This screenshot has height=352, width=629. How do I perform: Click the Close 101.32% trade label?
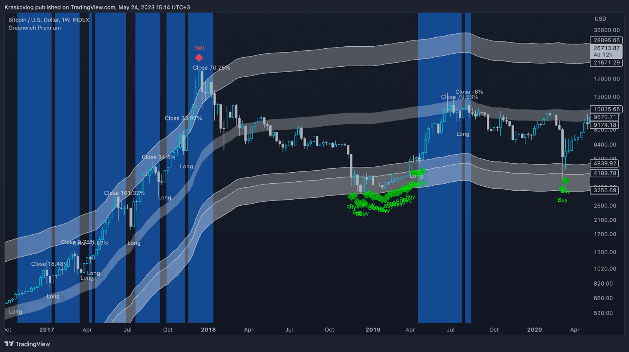124,193
